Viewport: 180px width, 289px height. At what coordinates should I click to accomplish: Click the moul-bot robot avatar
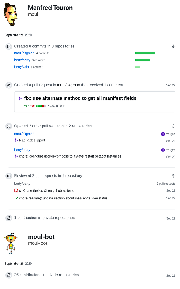tap(11, 243)
